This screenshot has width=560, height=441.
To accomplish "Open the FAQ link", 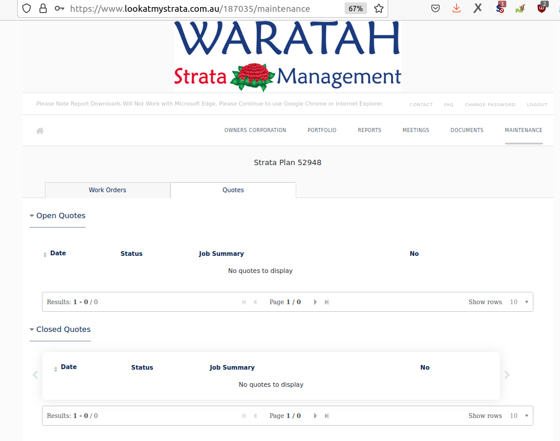I will pyautogui.click(x=448, y=104).
